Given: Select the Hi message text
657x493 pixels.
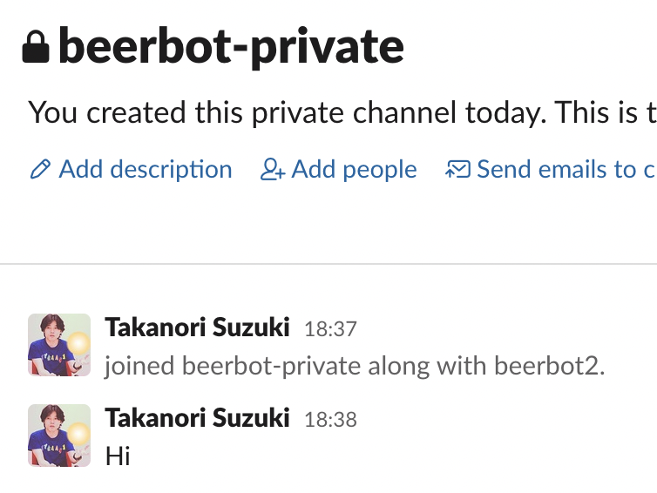Looking at the screenshot, I should [118, 456].
